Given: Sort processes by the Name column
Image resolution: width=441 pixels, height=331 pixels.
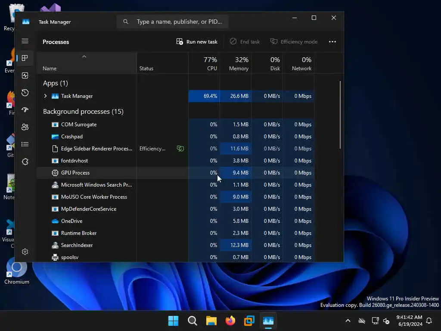Looking at the screenshot, I should click(87, 63).
